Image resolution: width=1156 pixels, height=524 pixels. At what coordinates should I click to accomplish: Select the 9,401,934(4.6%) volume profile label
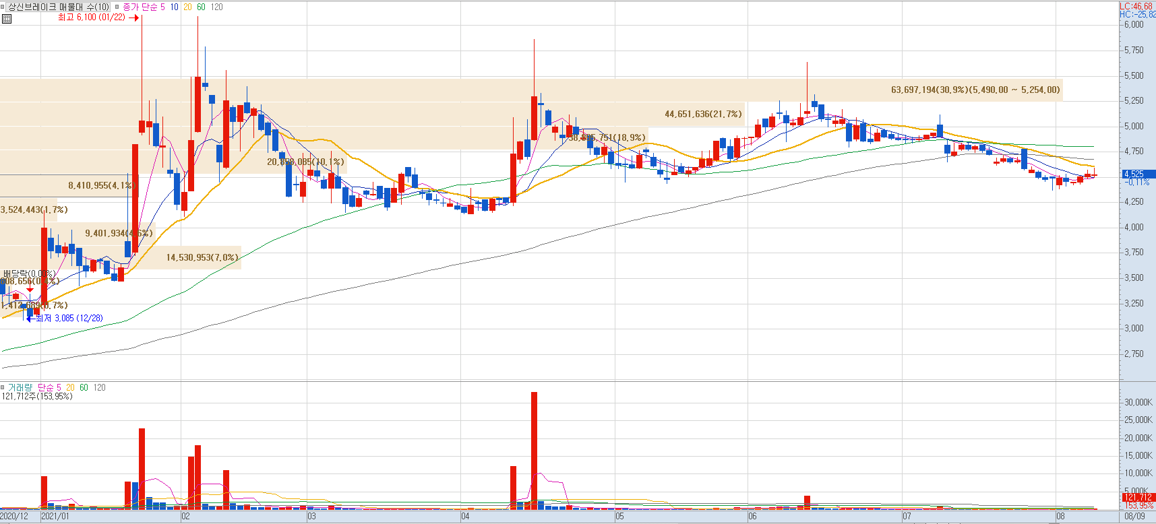[x=119, y=233]
